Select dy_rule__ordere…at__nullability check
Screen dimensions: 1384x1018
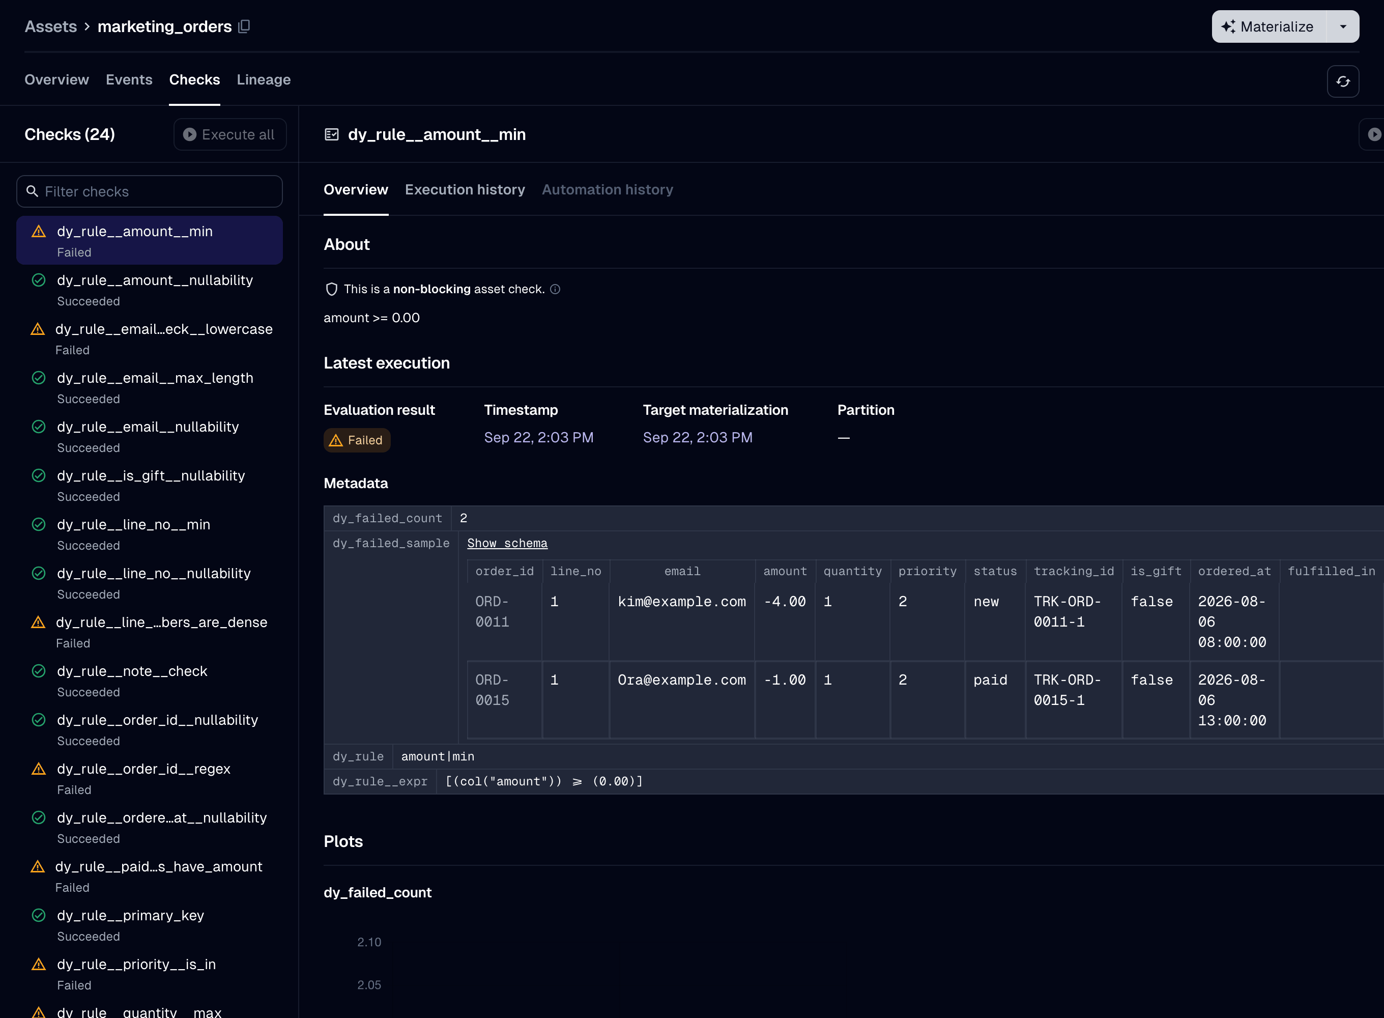(x=150, y=827)
